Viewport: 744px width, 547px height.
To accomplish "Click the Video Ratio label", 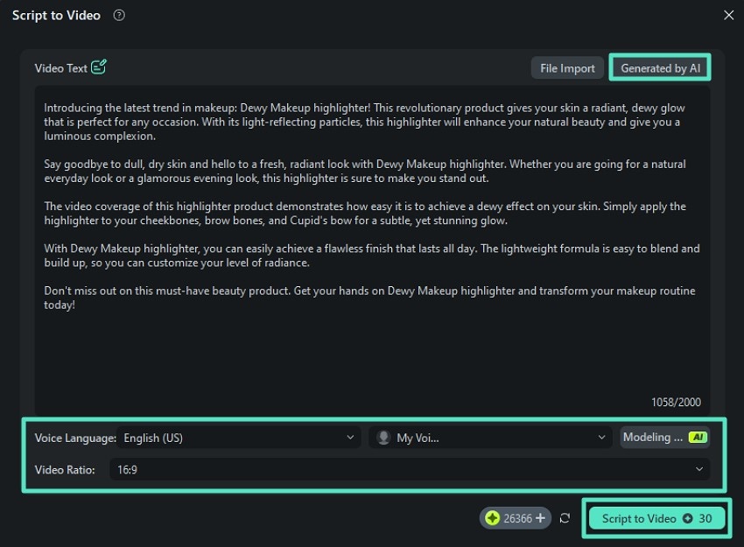I will (65, 470).
